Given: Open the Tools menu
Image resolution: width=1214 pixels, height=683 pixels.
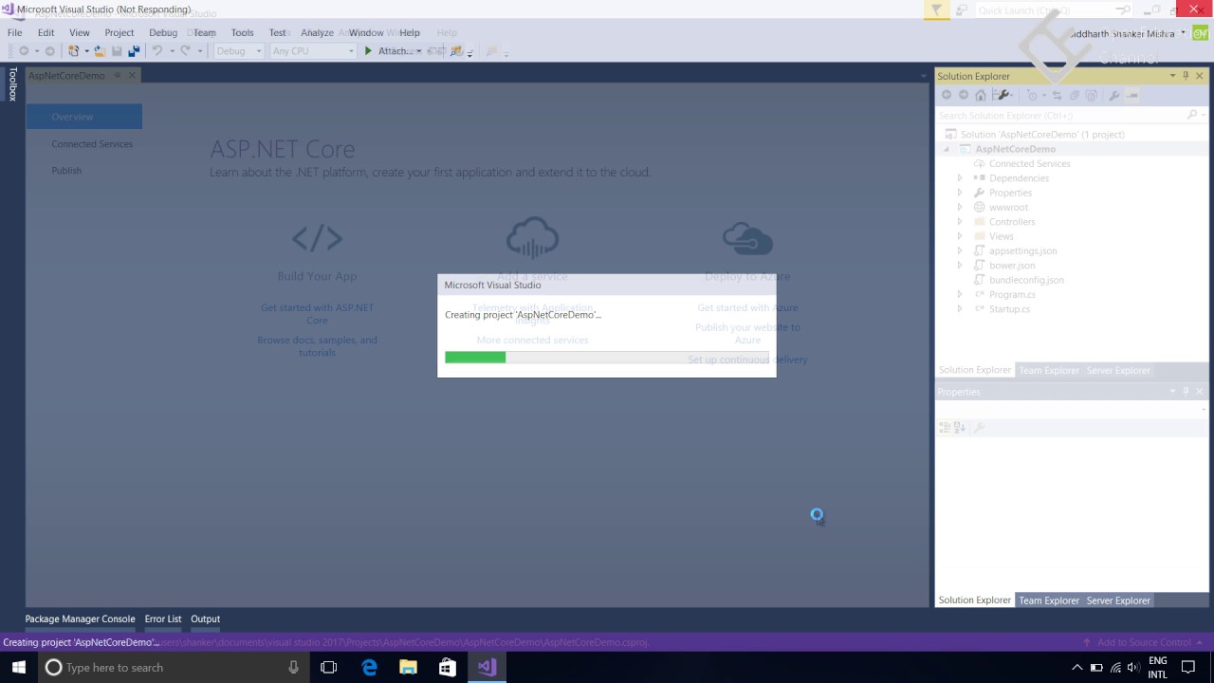Looking at the screenshot, I should click(243, 32).
